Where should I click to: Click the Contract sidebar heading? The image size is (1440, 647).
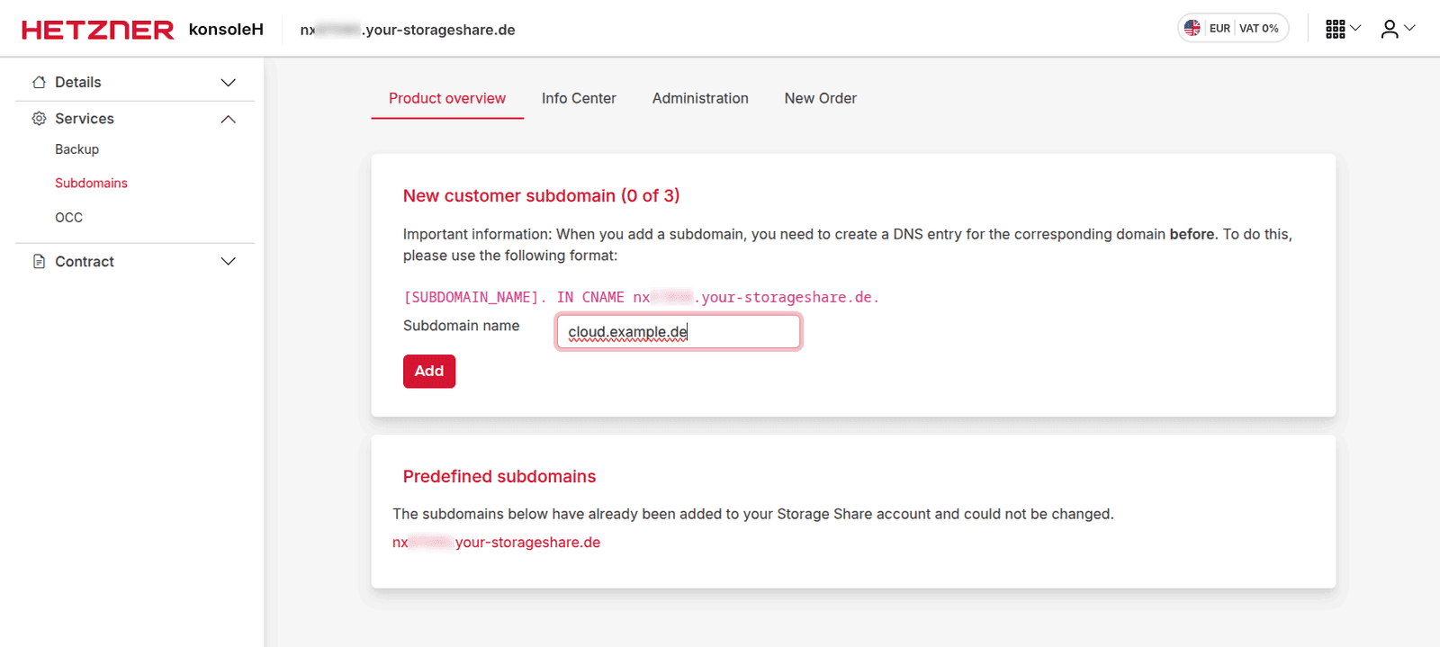click(x=85, y=261)
